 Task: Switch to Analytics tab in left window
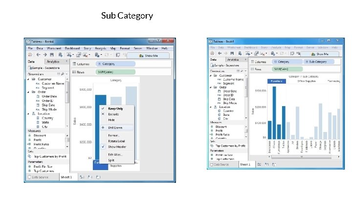pos(53,62)
